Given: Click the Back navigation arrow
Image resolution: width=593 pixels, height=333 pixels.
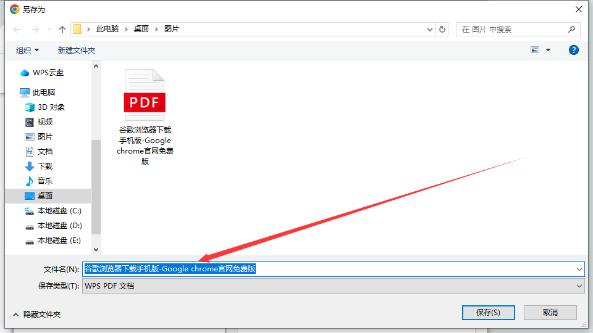Looking at the screenshot, I should click(17, 30).
